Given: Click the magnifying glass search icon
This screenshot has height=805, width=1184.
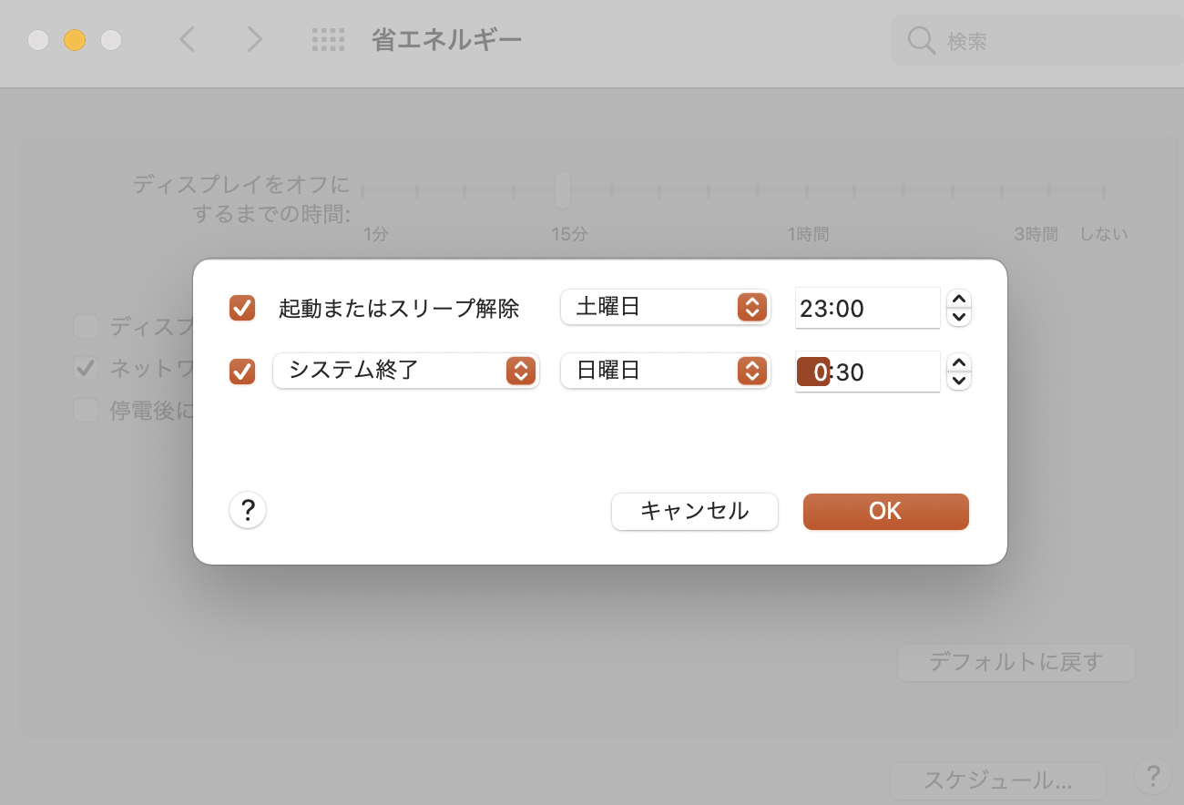Looking at the screenshot, I should click(921, 39).
